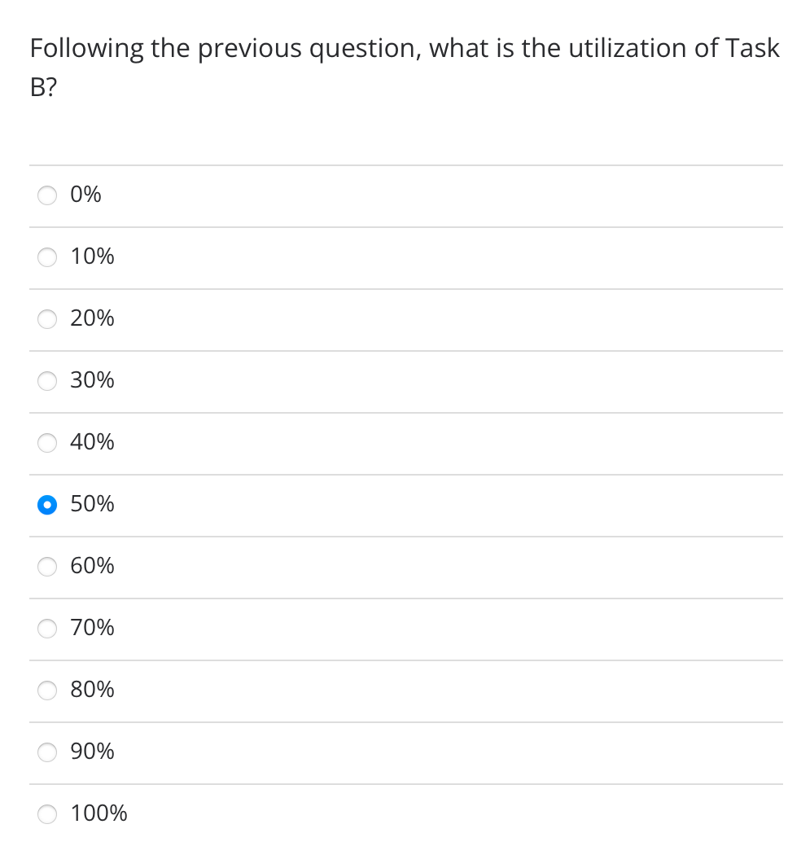The height and width of the screenshot is (855, 801).
Task: Select the 60% radio button
Action: [46, 567]
